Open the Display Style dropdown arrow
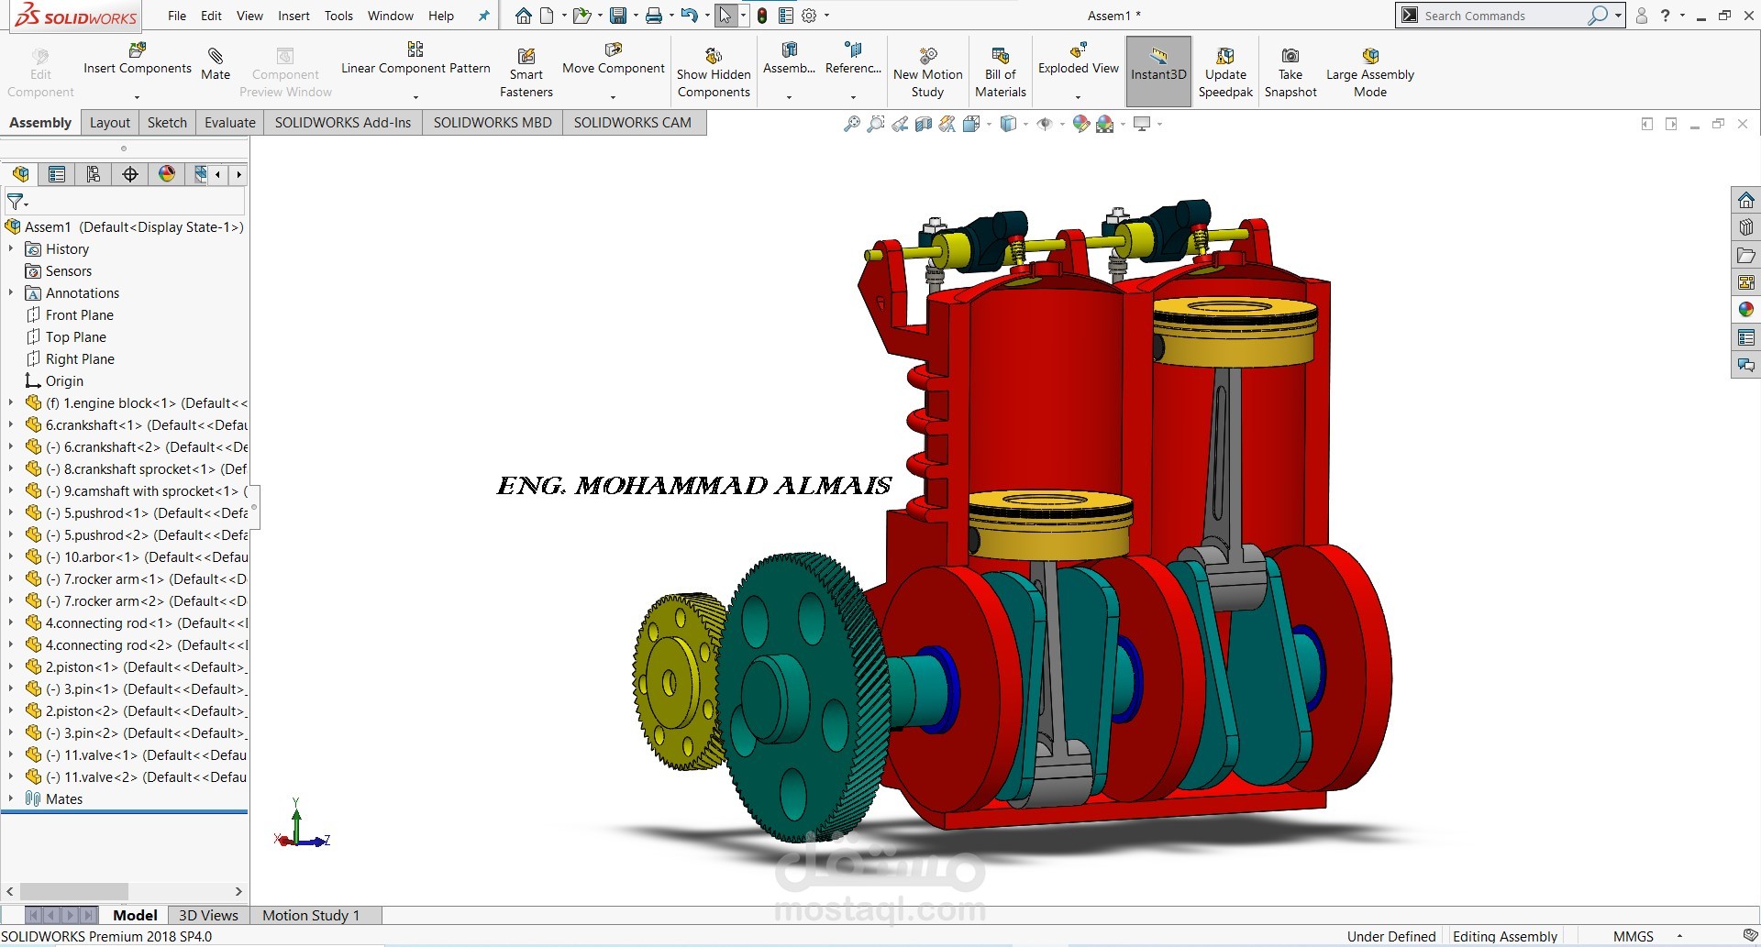This screenshot has height=947, width=1761. coord(1024,122)
